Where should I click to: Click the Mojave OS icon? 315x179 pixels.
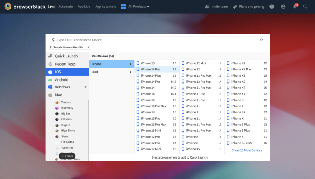57,125
